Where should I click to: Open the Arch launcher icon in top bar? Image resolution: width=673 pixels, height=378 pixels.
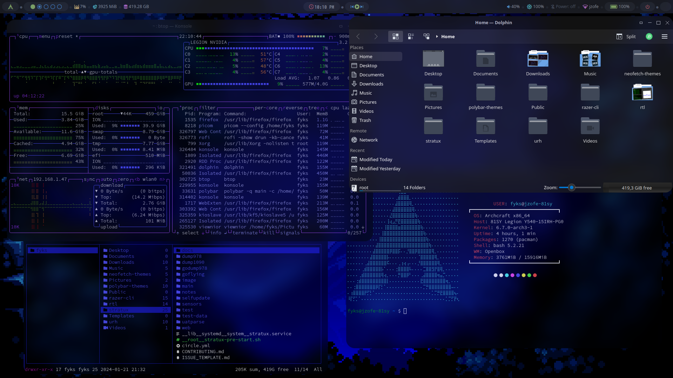pyautogui.click(x=11, y=7)
